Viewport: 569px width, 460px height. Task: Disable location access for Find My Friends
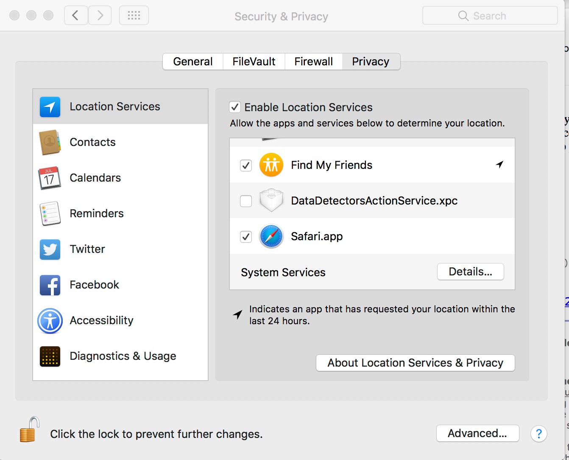246,165
